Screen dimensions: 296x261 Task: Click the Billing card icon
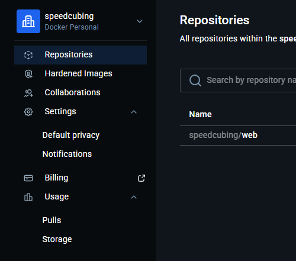coord(28,178)
